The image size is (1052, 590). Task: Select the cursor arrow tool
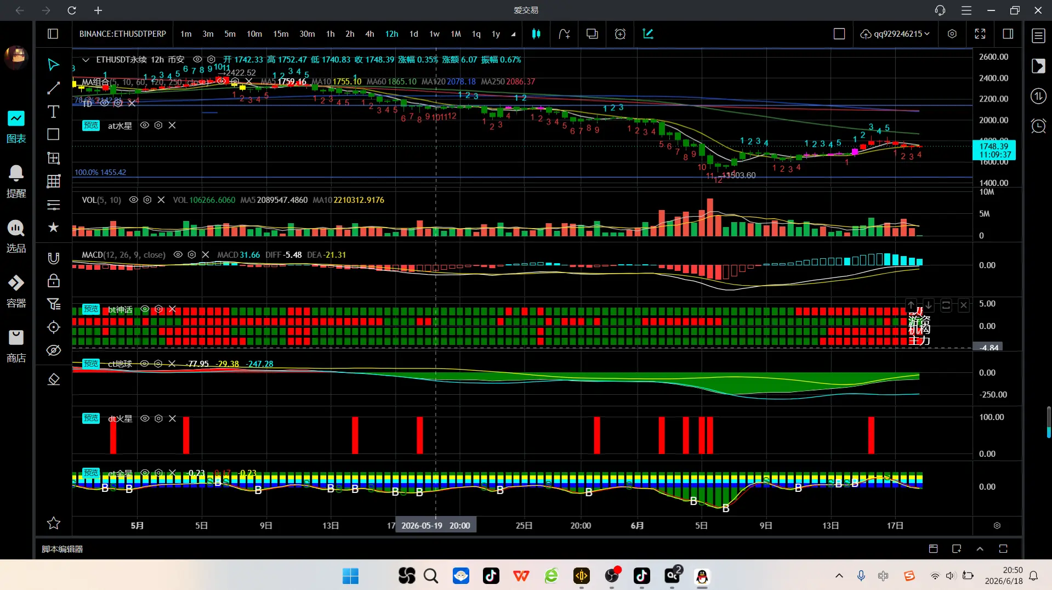[53, 65]
